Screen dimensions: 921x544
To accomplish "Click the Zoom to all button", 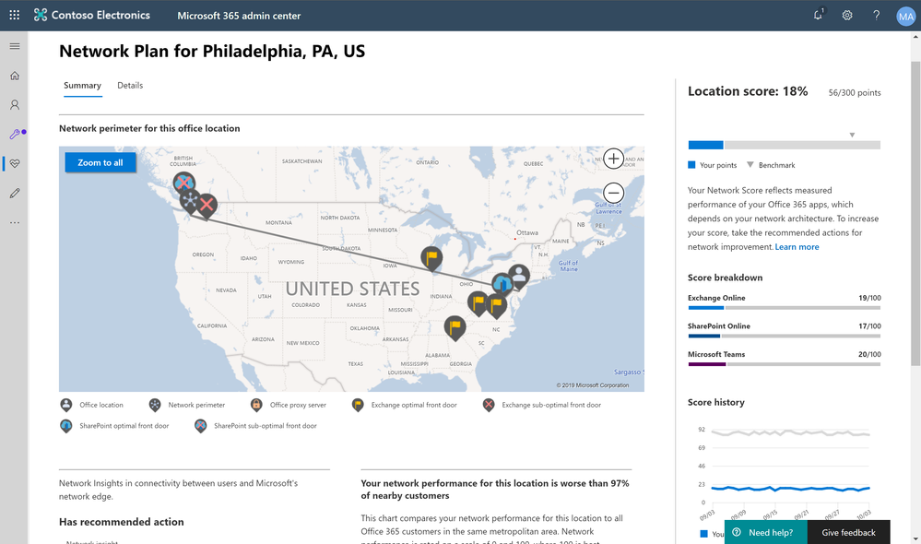I will coord(100,162).
